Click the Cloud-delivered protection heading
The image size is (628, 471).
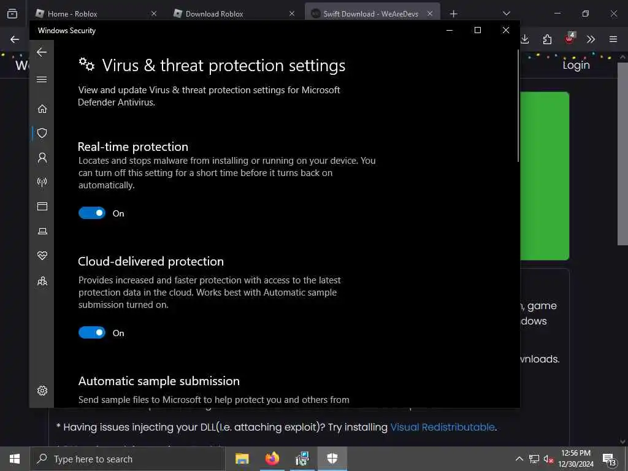click(151, 261)
